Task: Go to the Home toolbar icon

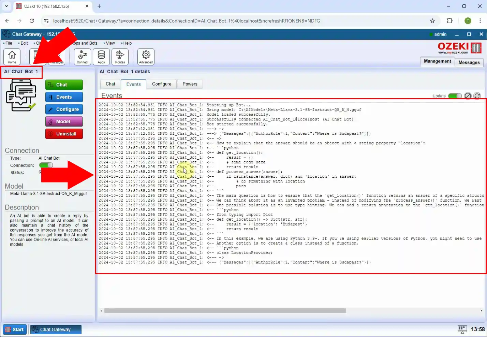Action: point(12,57)
